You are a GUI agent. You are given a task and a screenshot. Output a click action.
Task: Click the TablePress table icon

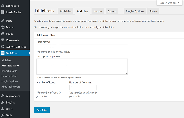click(x=3, y=53)
